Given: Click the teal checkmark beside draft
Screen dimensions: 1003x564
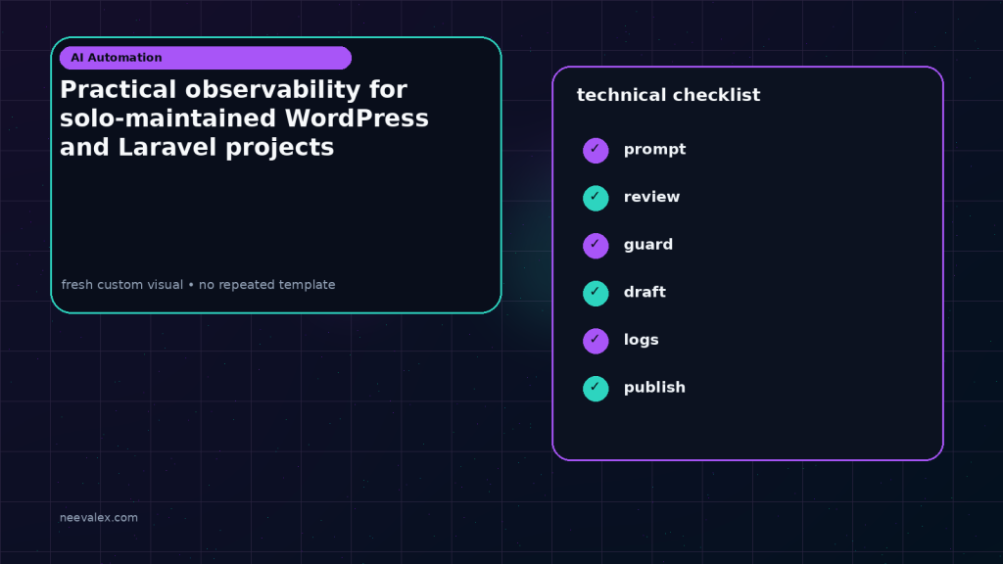Looking at the screenshot, I should [596, 294].
